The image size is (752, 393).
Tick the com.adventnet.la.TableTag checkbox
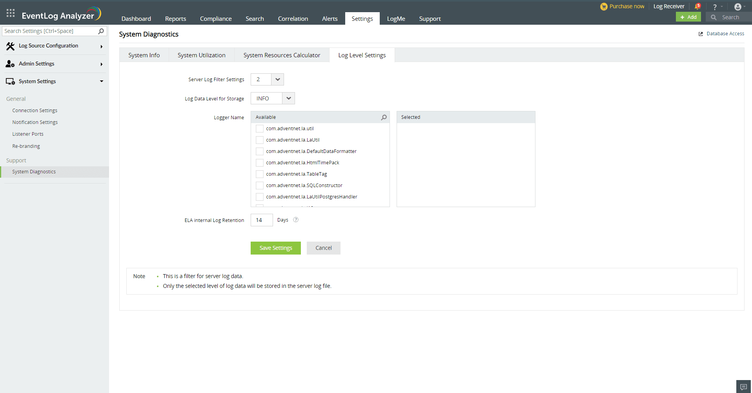pyautogui.click(x=259, y=174)
